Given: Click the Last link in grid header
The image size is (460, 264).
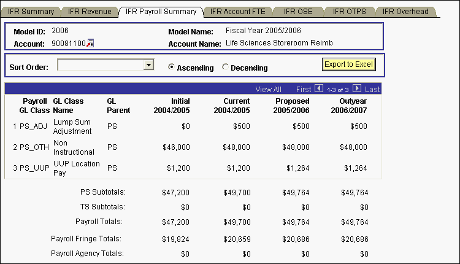Looking at the screenshot, I should [372, 89].
